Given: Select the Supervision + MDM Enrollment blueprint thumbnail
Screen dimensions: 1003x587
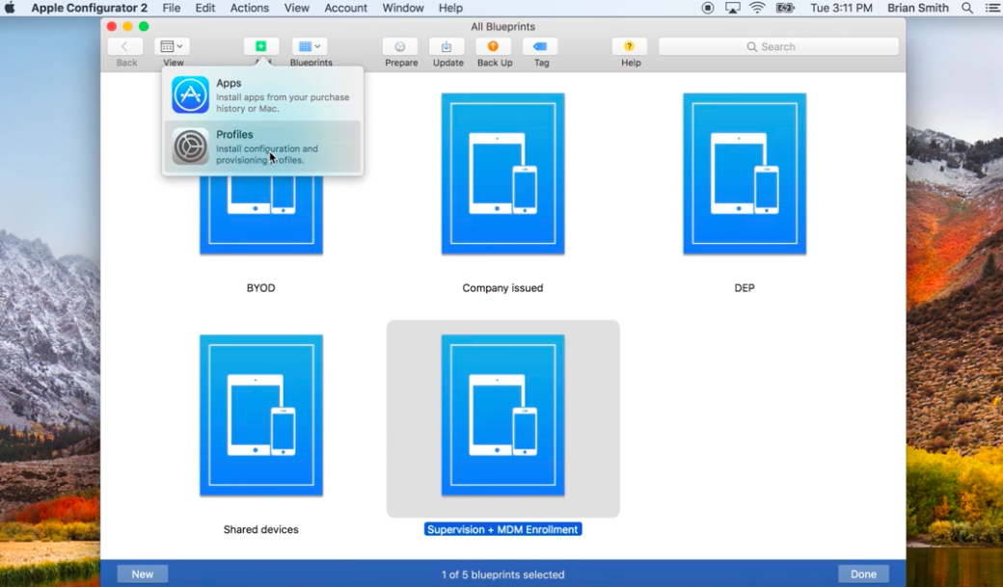Looking at the screenshot, I should tap(502, 415).
